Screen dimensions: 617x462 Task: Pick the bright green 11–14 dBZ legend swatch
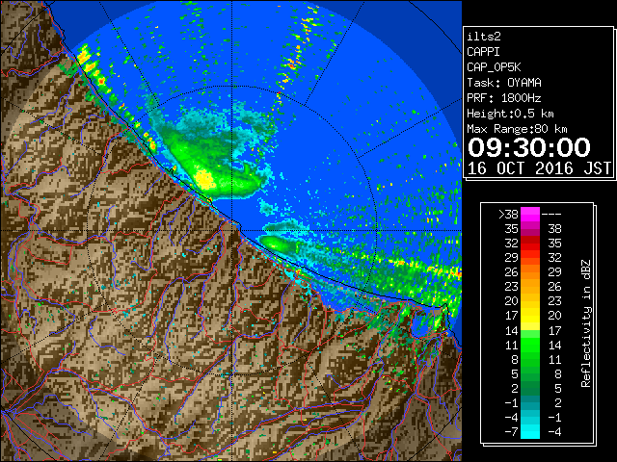coord(530,345)
